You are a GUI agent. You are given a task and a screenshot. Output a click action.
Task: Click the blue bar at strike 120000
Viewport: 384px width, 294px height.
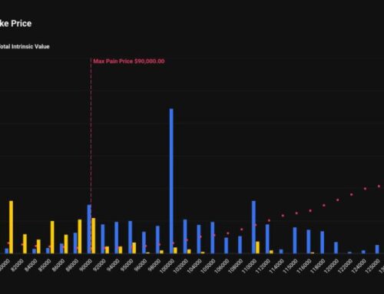click(x=336, y=248)
